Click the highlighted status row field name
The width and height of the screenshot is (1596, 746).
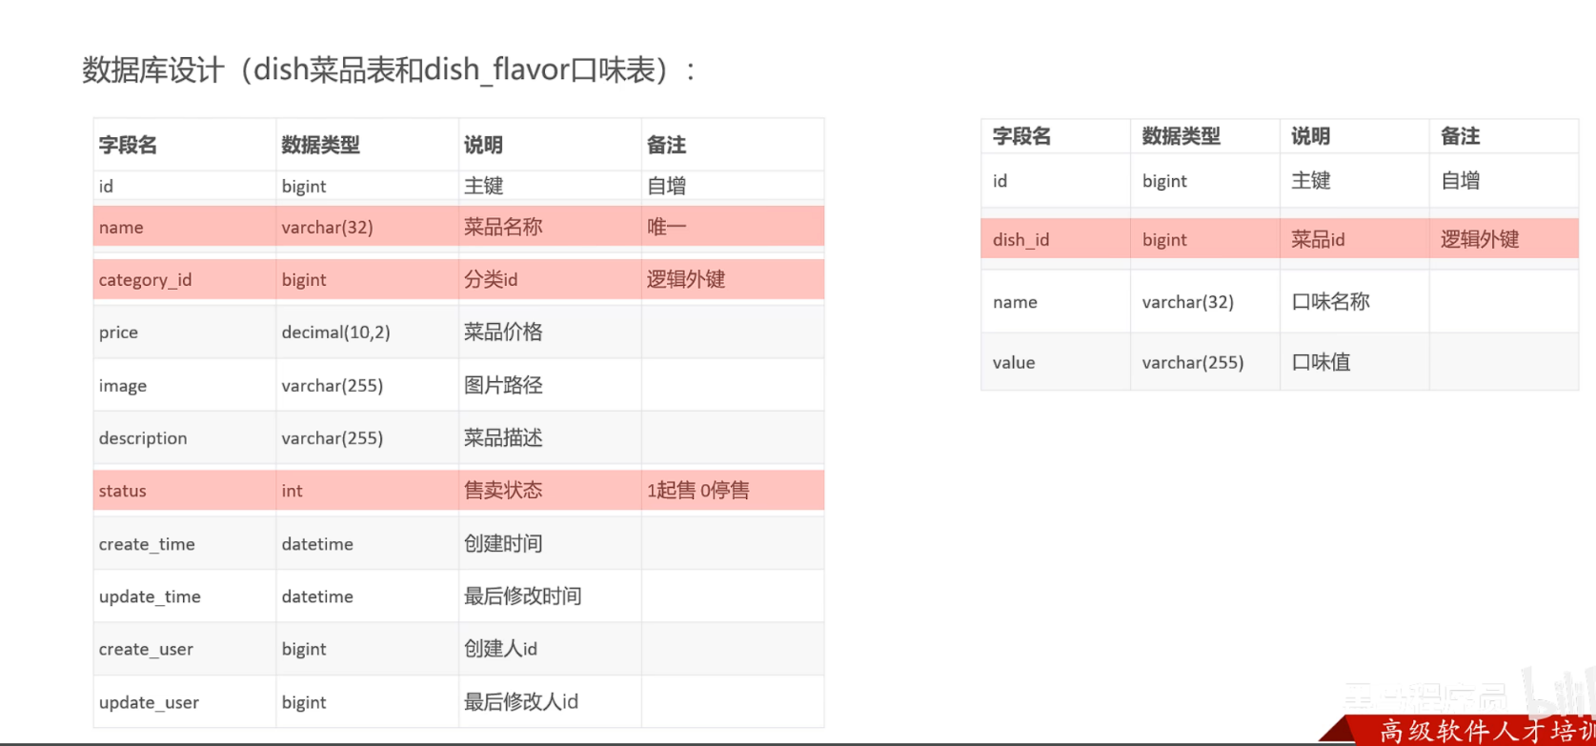pyautogui.click(x=123, y=491)
